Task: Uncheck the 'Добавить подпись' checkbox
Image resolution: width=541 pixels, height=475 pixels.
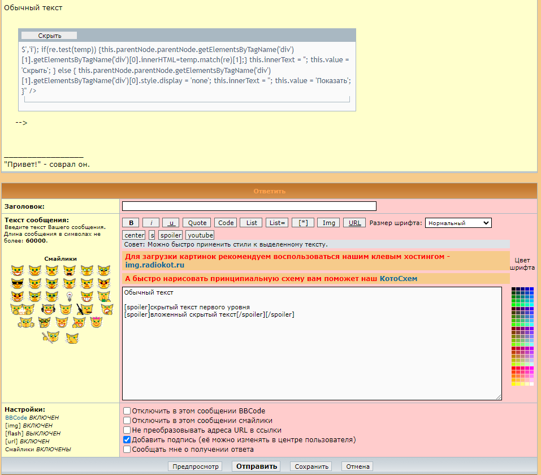Action: (127, 440)
